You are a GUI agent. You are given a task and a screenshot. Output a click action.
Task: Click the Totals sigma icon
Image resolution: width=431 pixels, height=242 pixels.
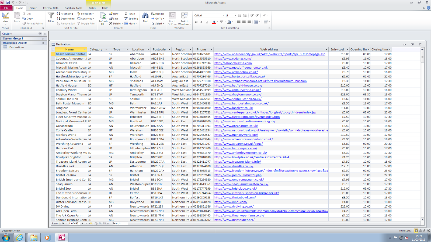130,14
